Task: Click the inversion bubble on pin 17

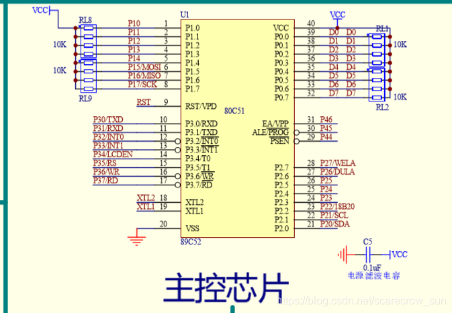Action: tap(178, 185)
